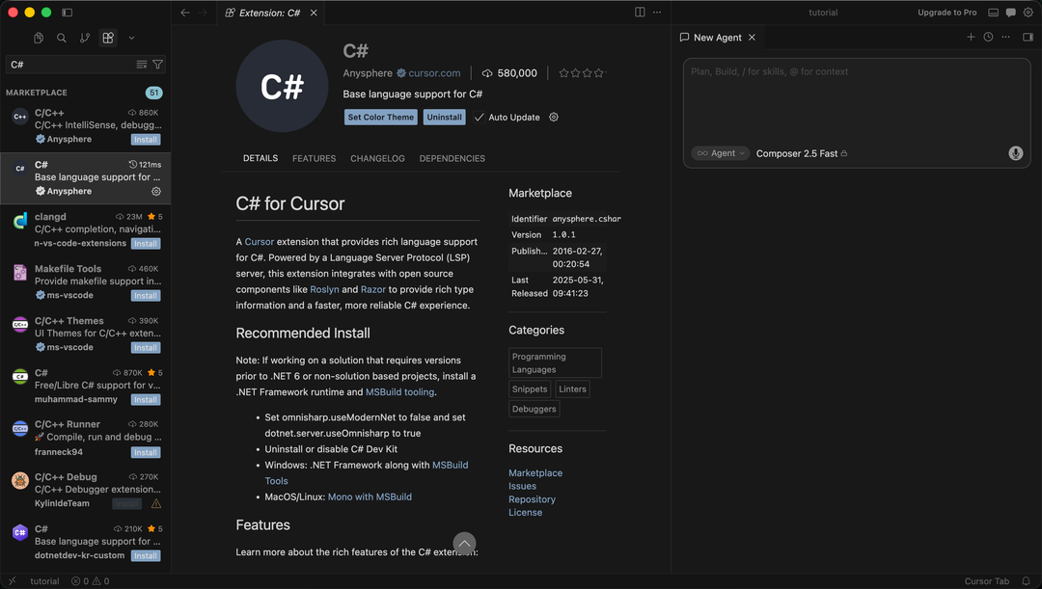Screen dimensions: 1042x589
Task: Open manage gear for installed C# extension
Action: (156, 191)
